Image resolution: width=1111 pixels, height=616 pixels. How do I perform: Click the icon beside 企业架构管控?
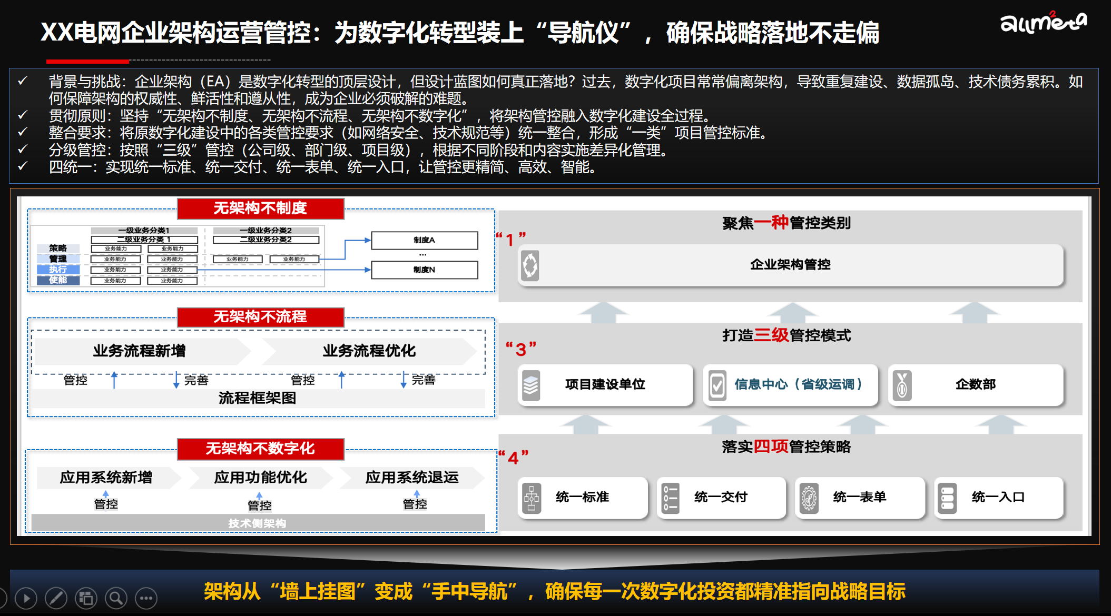click(x=530, y=265)
